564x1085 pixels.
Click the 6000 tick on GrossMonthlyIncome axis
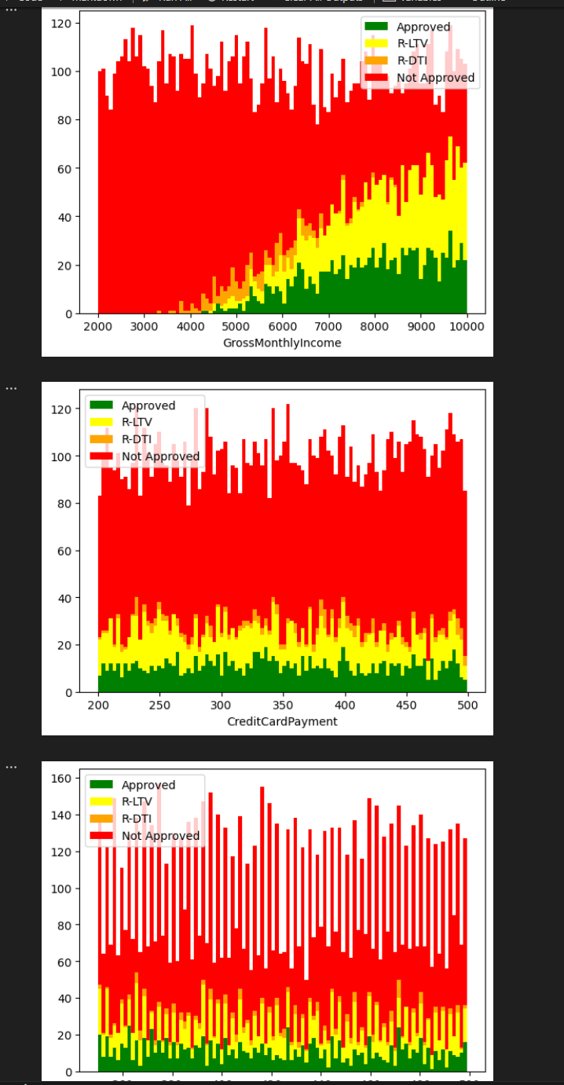283,325
